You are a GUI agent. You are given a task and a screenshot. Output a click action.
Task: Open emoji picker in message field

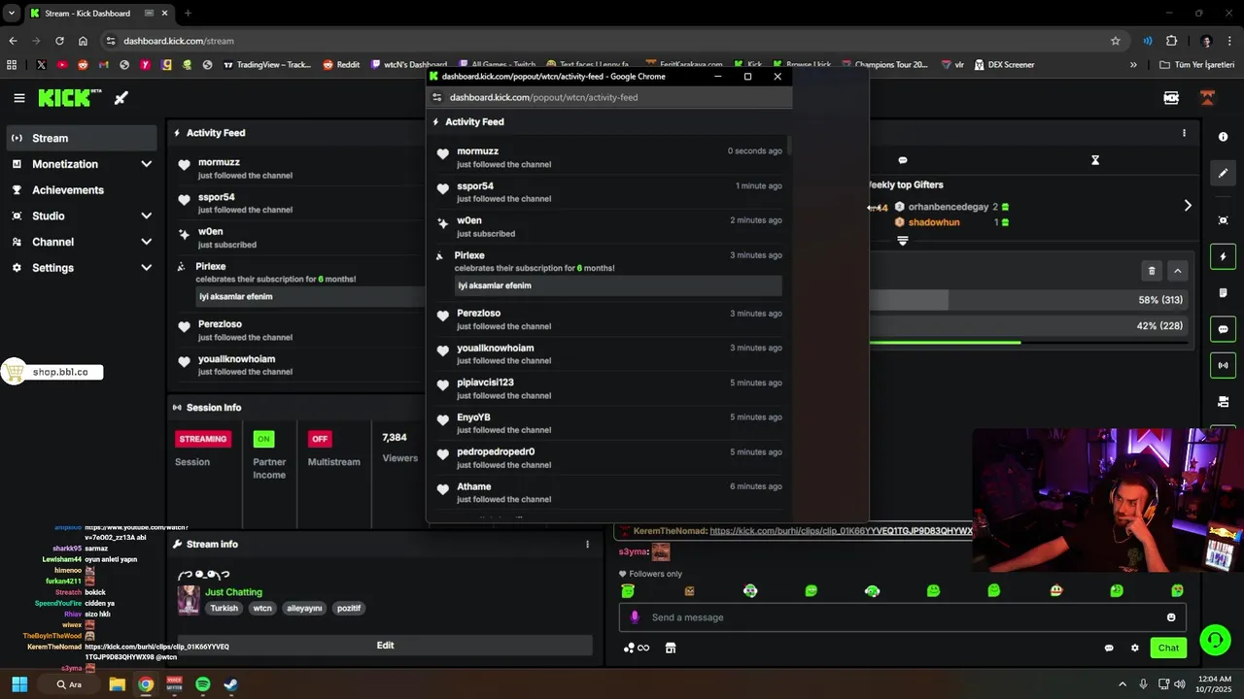click(x=1171, y=617)
